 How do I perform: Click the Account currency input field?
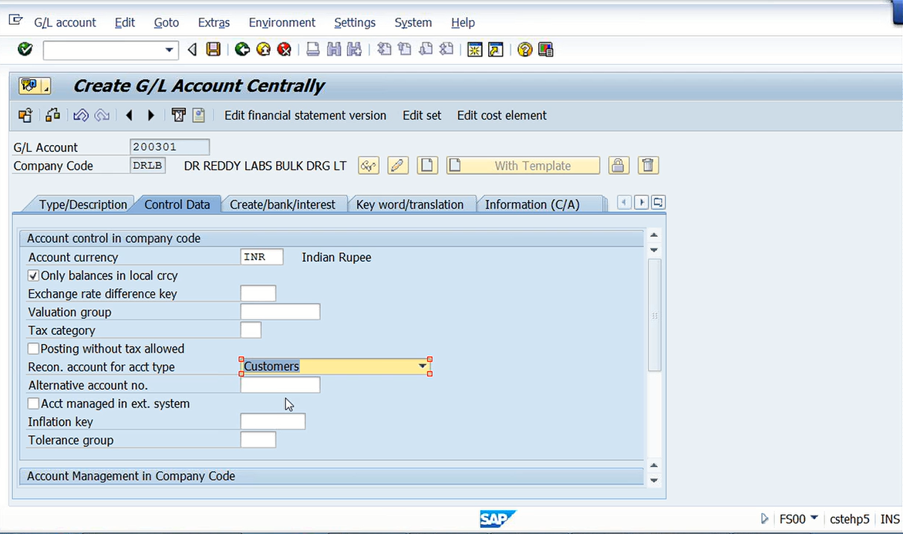261,257
